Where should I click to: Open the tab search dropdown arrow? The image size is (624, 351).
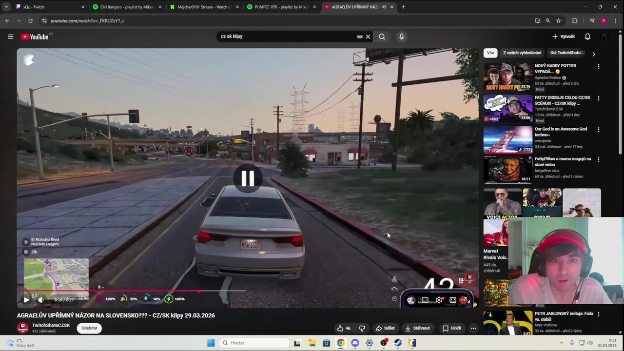(6, 7)
